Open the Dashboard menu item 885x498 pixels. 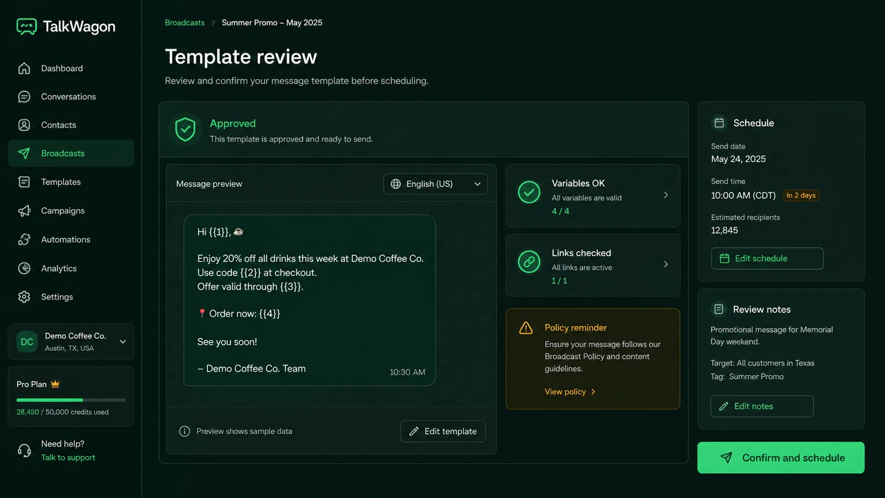pos(71,68)
